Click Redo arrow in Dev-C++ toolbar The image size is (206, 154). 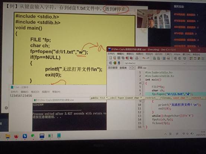pos(148,58)
